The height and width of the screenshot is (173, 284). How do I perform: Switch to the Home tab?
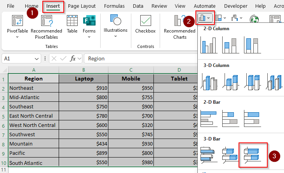tap(31, 6)
